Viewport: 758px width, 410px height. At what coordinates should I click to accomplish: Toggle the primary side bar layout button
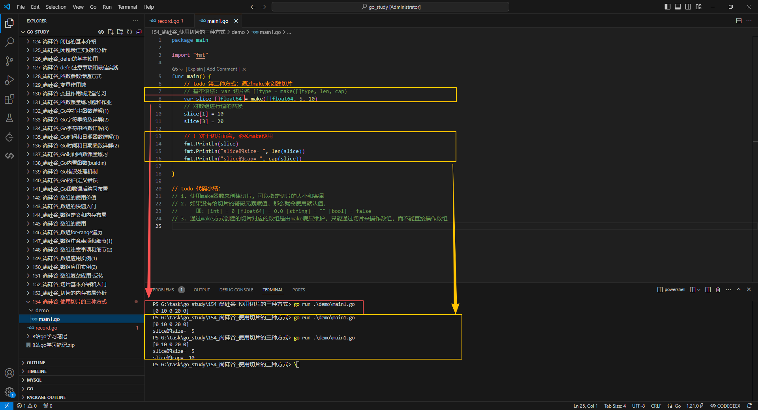tap(668, 7)
